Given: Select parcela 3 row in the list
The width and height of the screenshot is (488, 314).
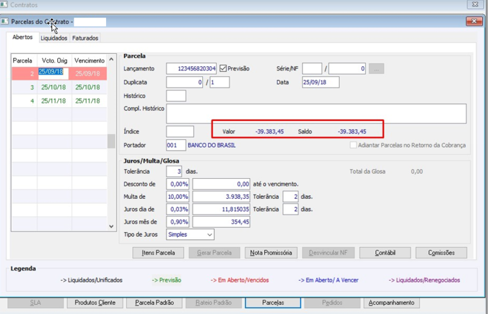Looking at the screenshot, I should (59, 87).
